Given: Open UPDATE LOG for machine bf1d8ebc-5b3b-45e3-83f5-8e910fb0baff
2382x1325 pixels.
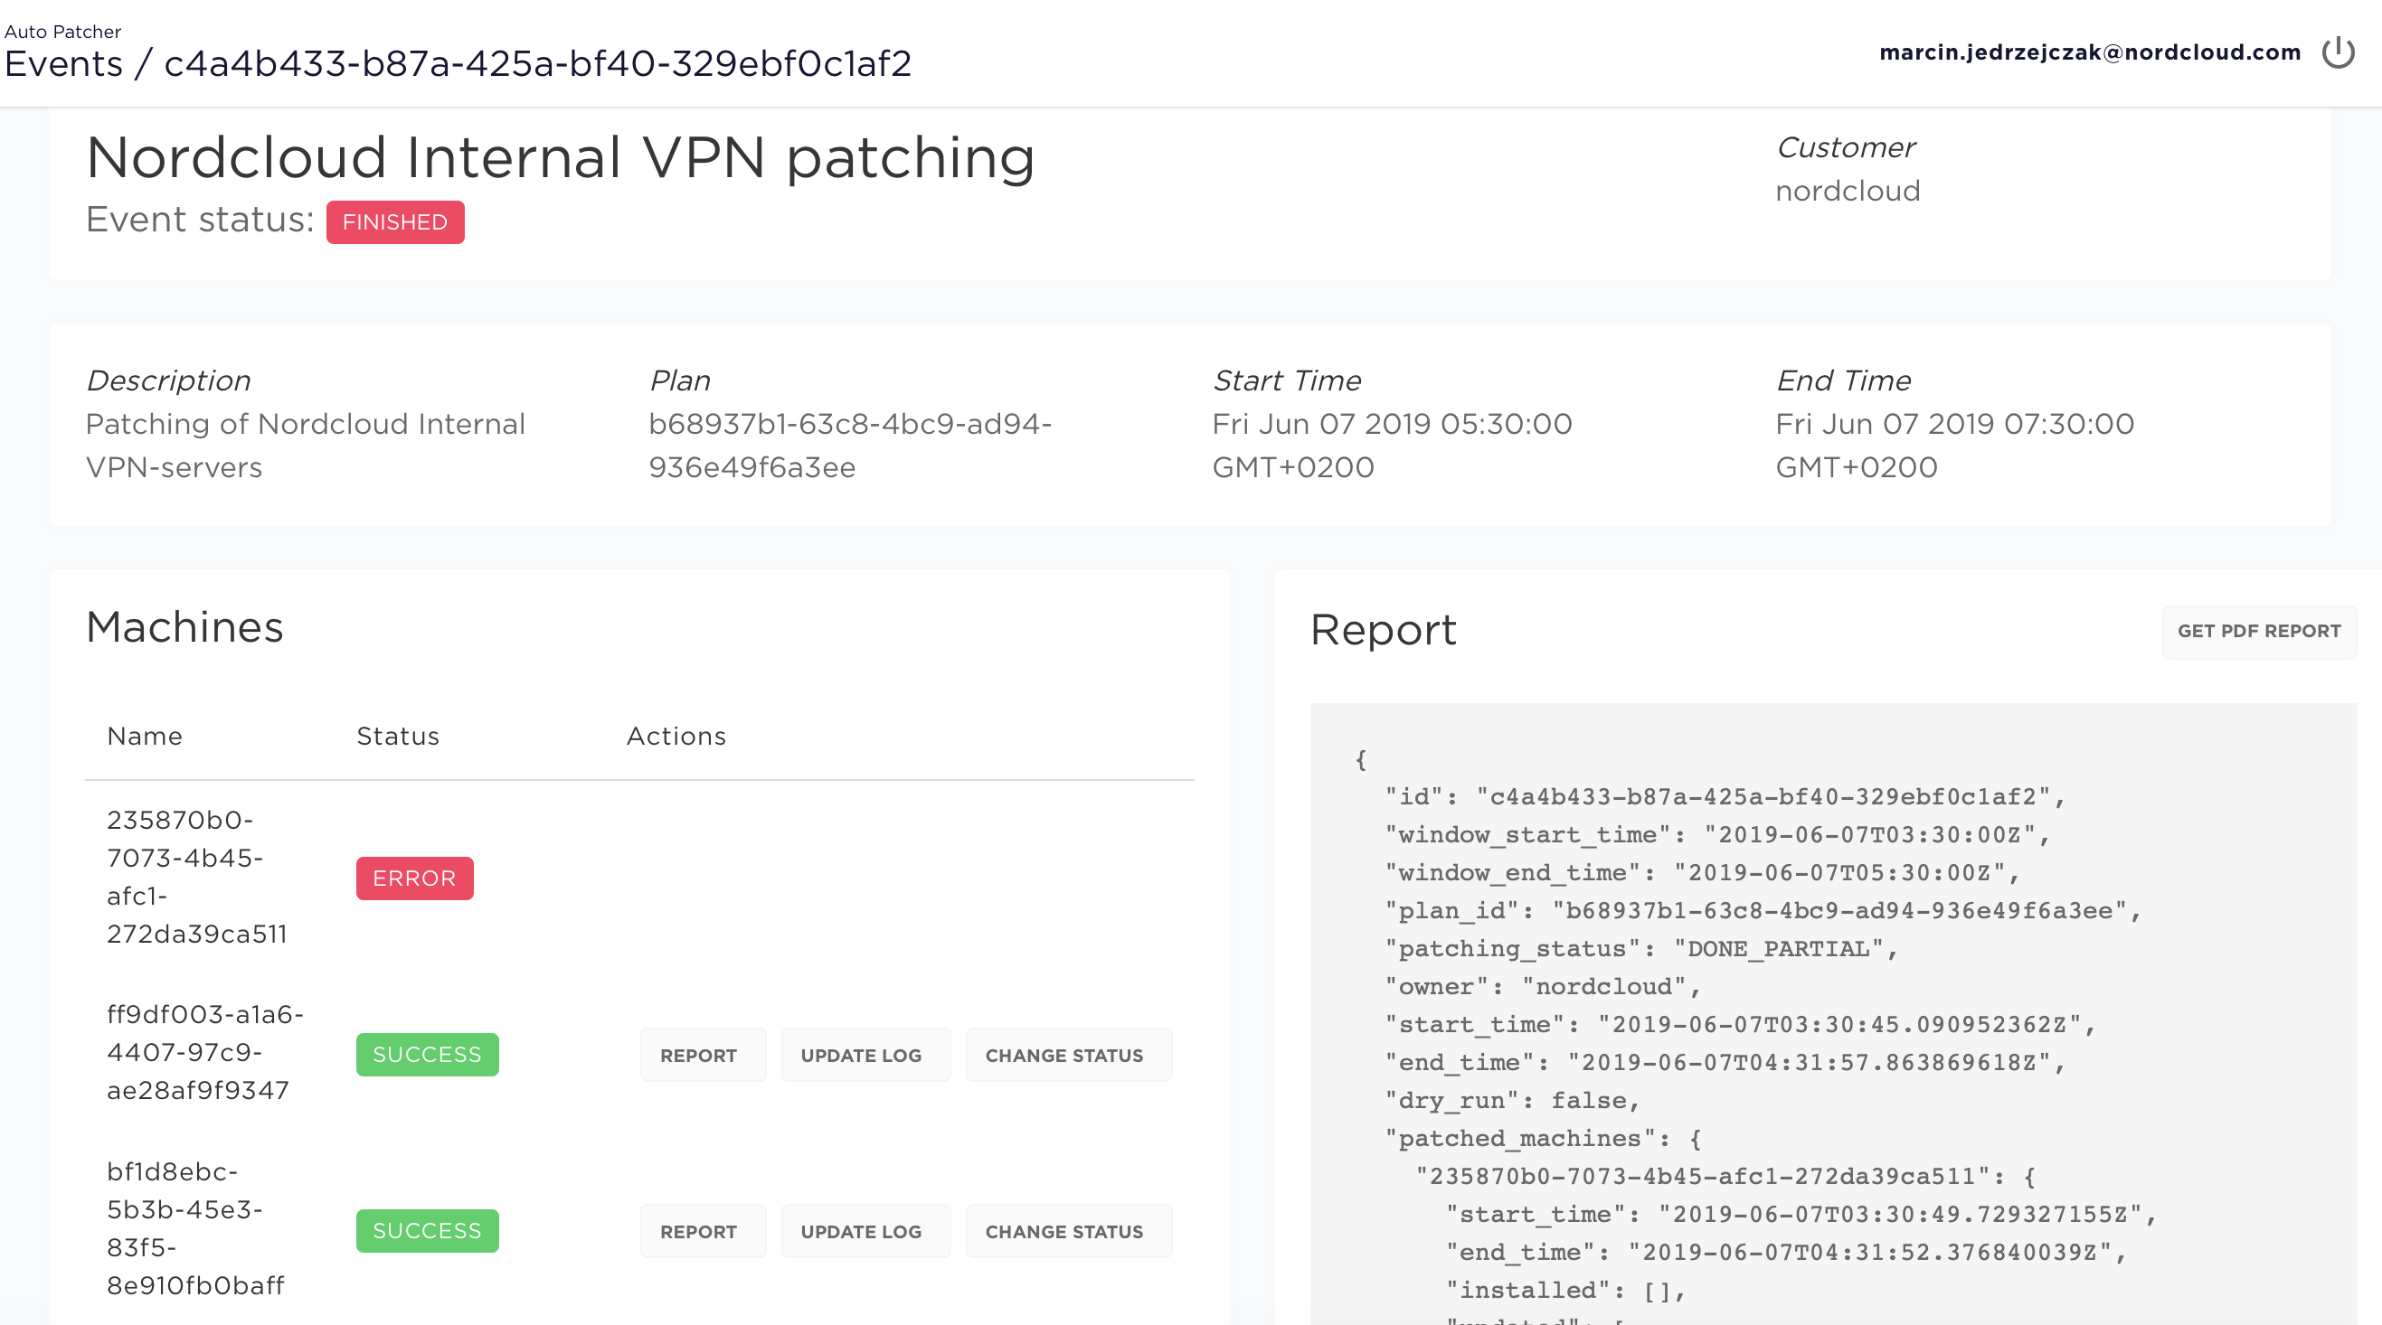Looking at the screenshot, I should click(x=865, y=1232).
